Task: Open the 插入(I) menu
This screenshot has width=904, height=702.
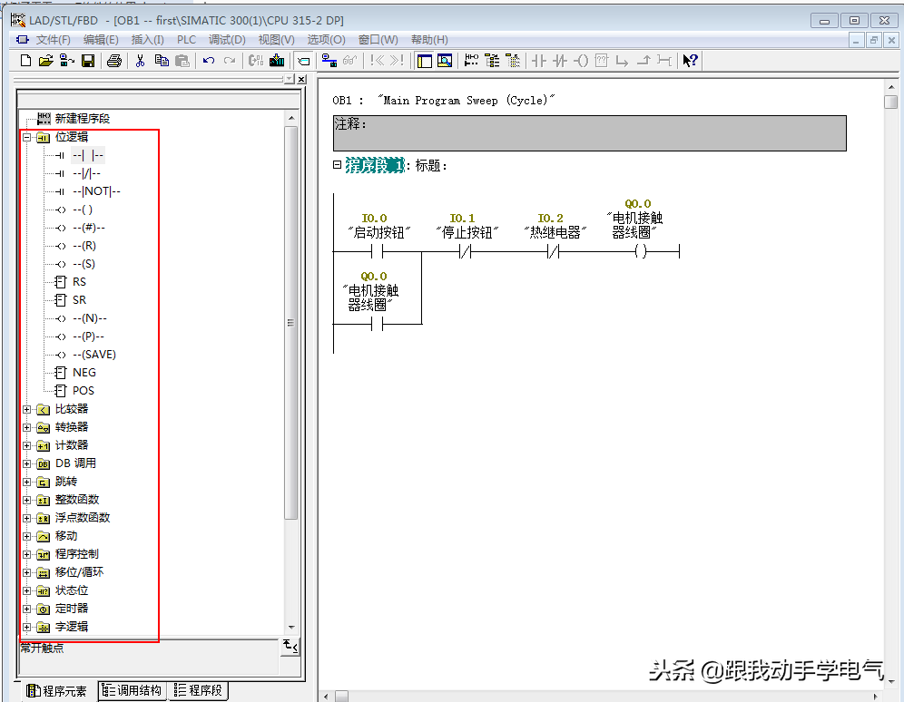Action: tap(147, 40)
